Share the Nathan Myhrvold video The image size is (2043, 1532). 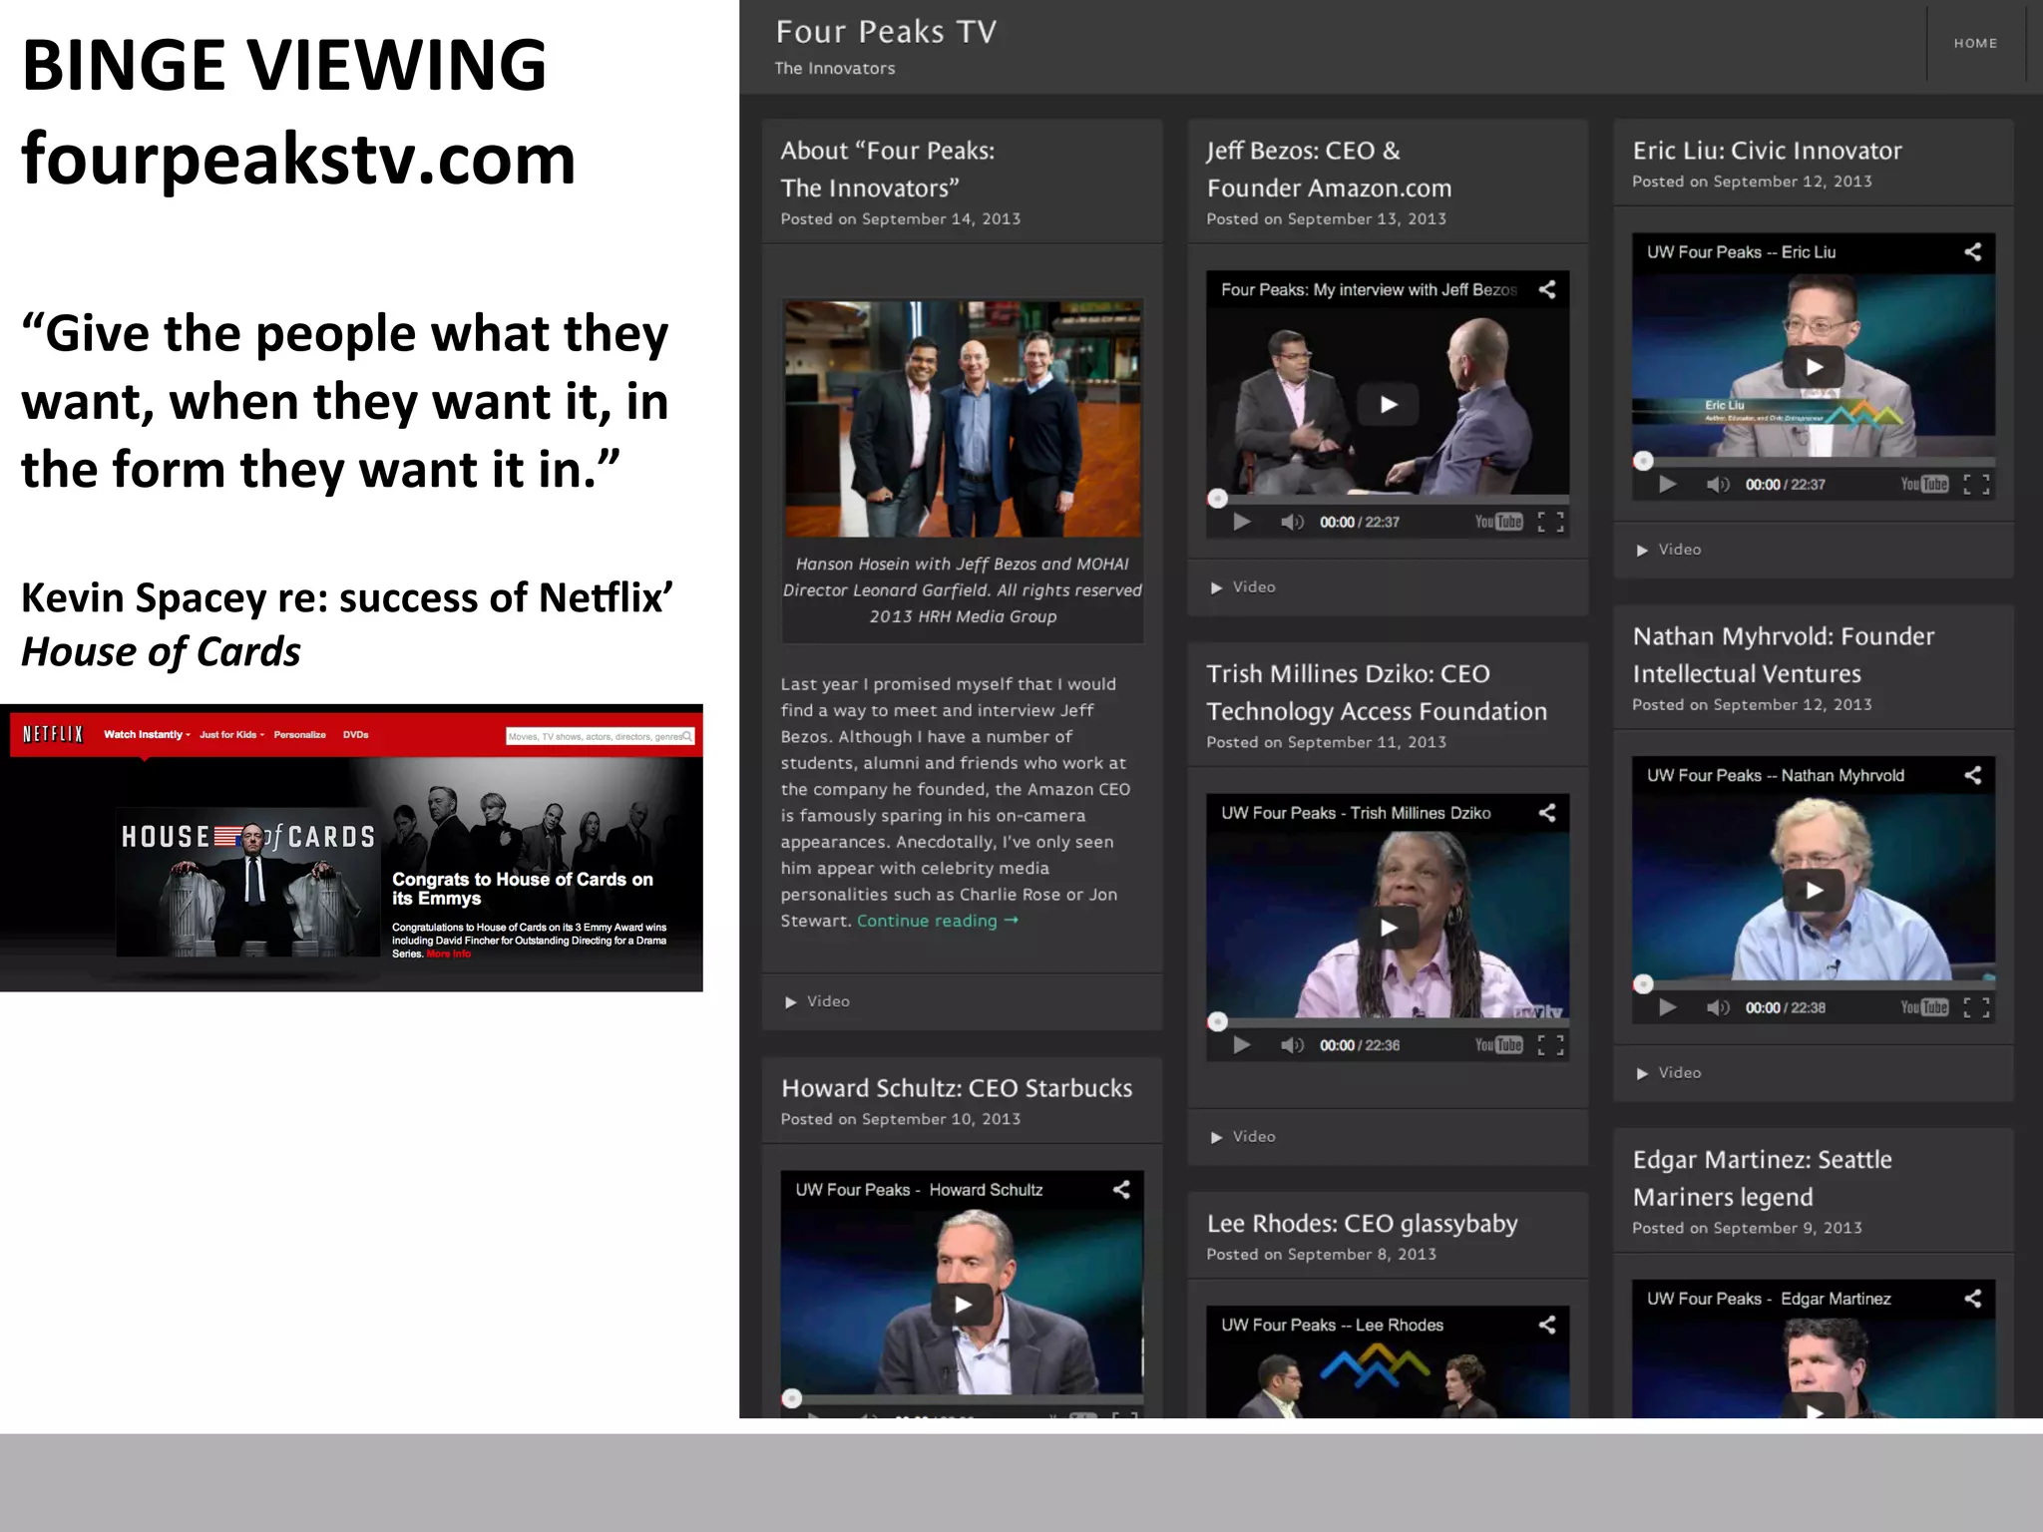click(1972, 775)
